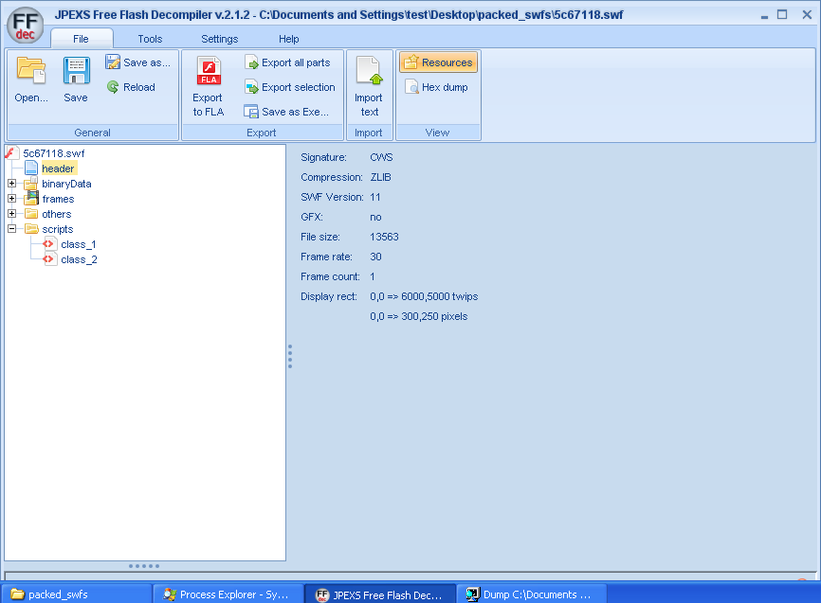Click the Frame rate value 30
The image size is (821, 603).
[x=375, y=257]
